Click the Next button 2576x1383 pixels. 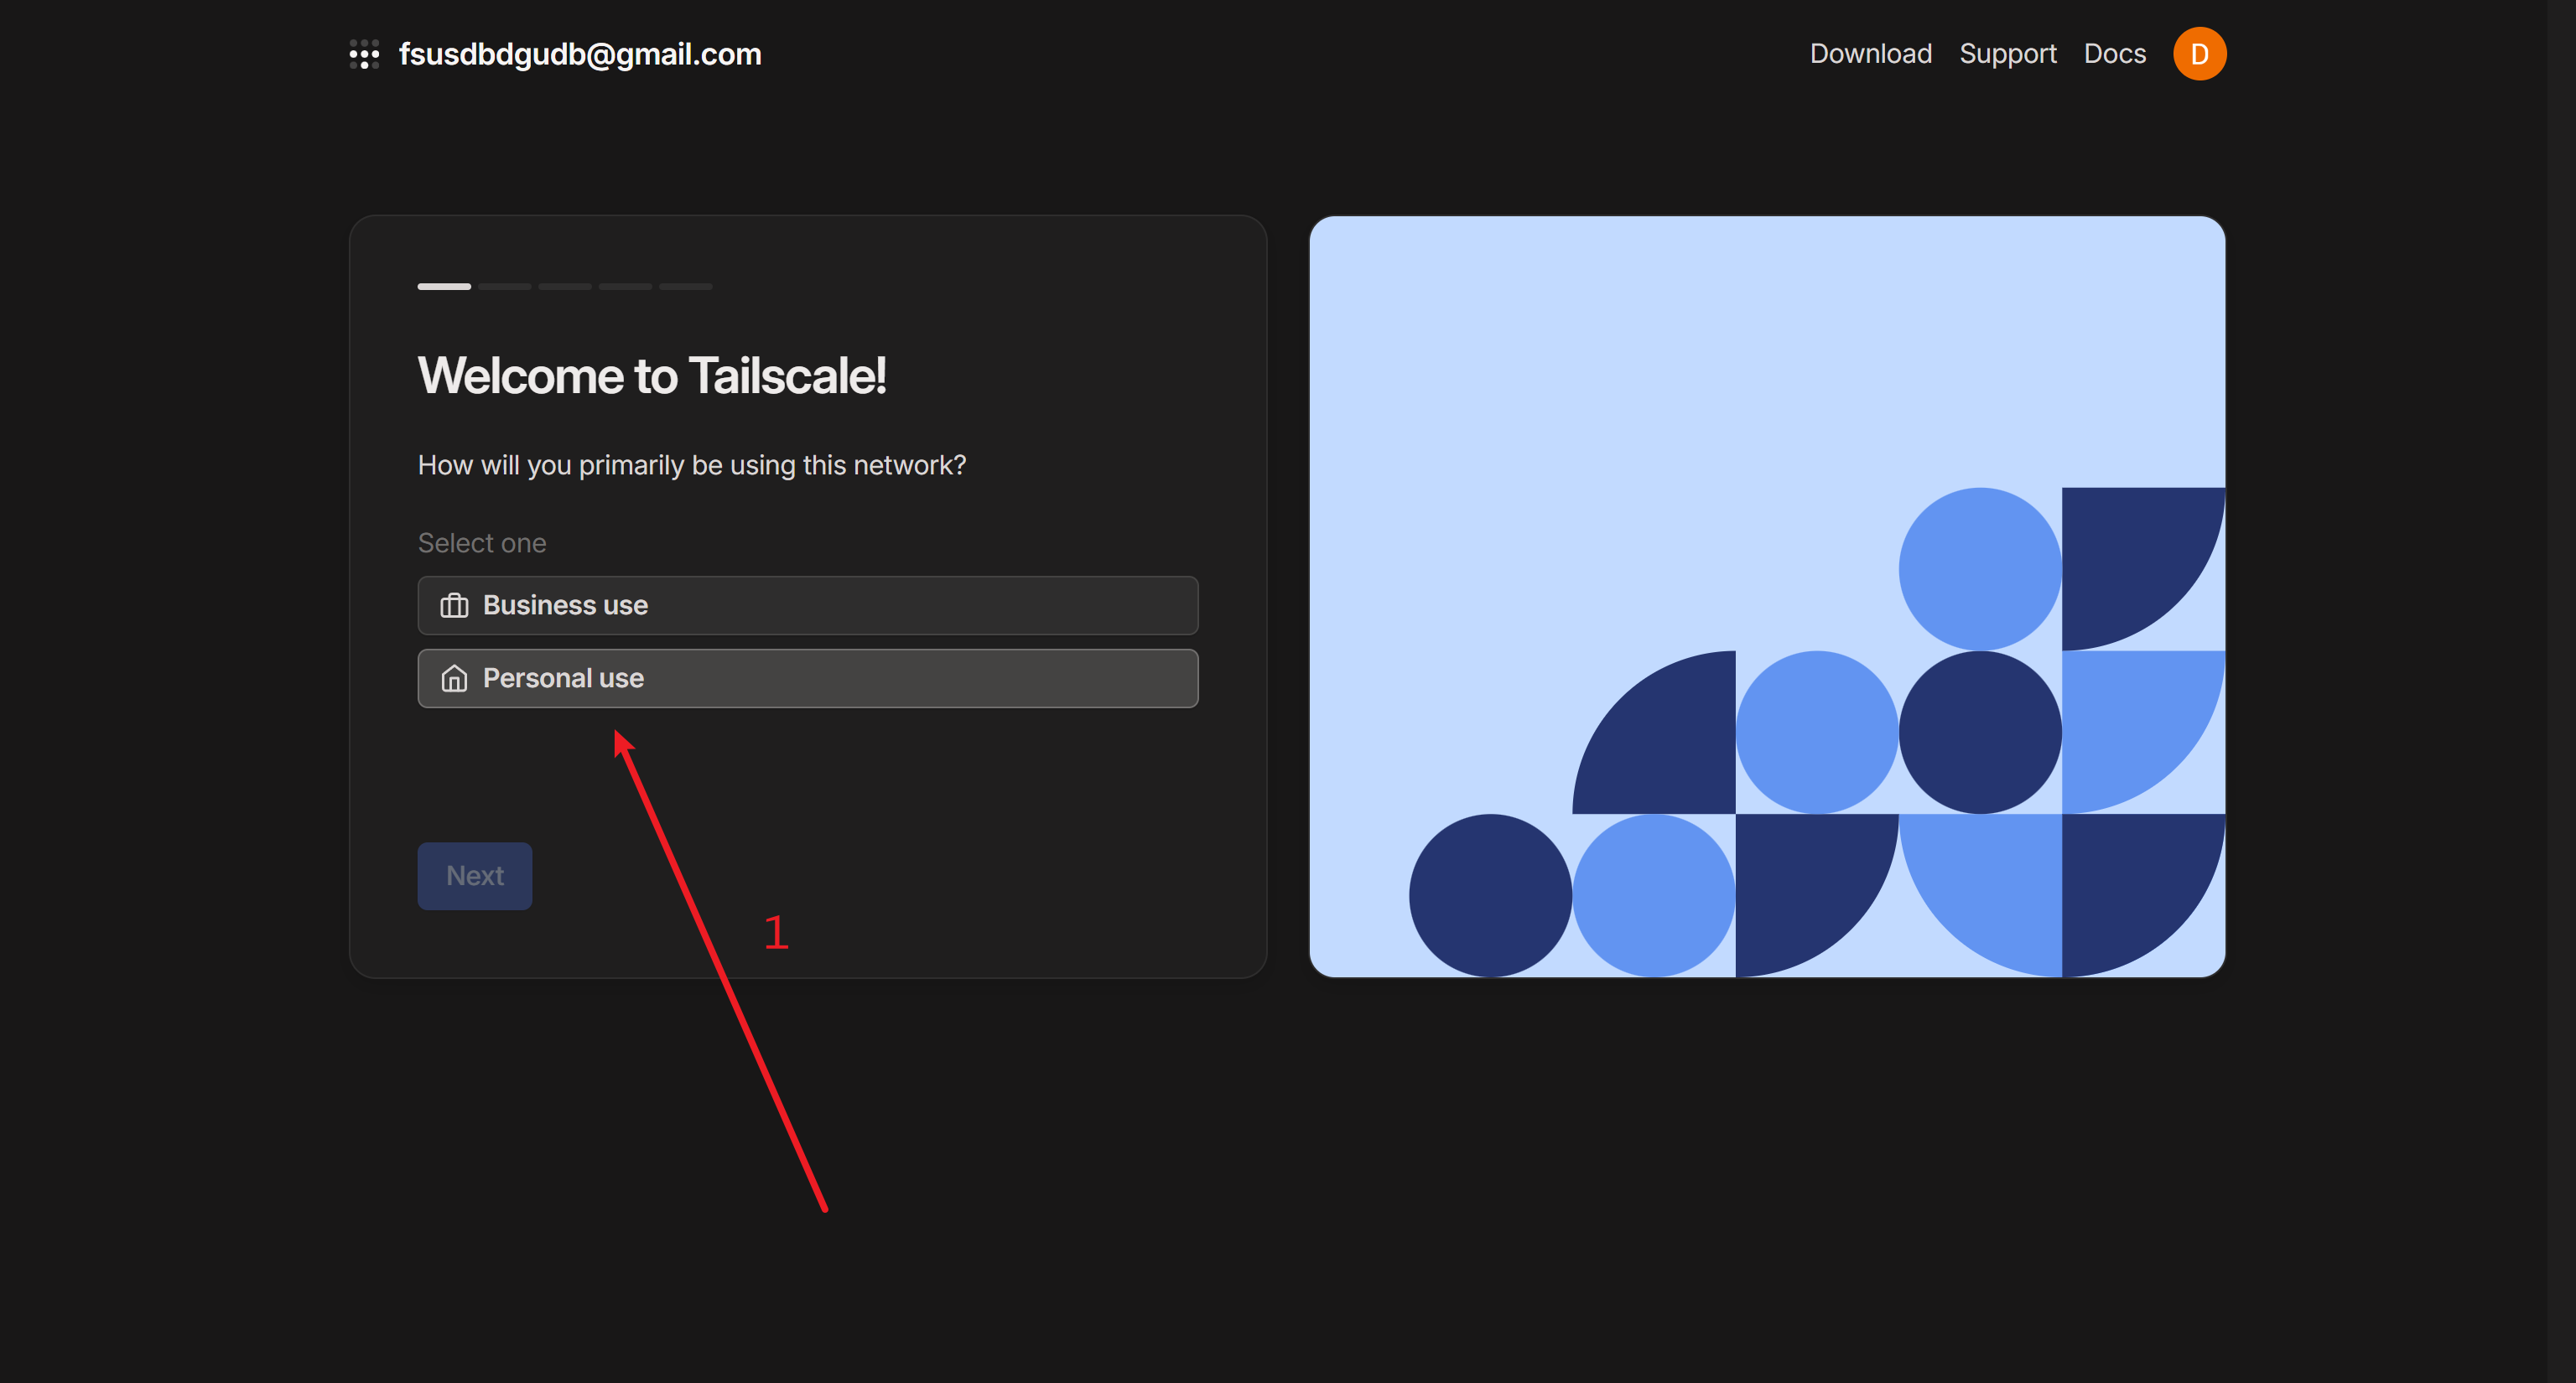pos(475,877)
